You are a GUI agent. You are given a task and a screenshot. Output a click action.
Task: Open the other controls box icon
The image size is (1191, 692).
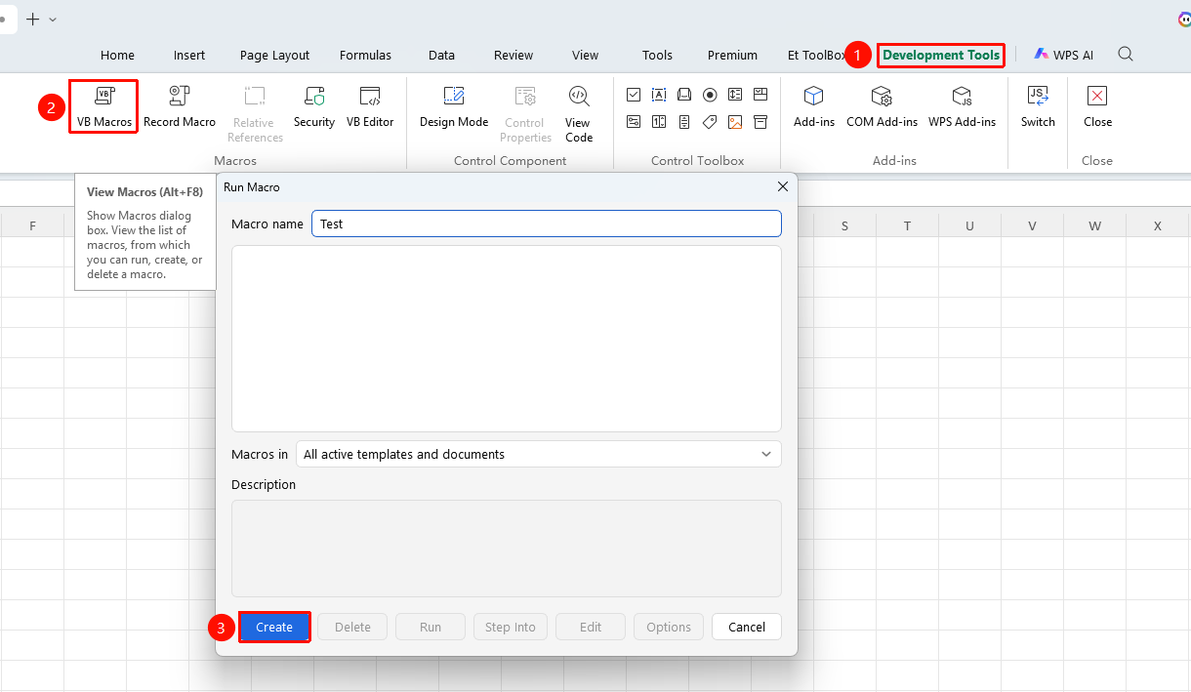pos(760,122)
